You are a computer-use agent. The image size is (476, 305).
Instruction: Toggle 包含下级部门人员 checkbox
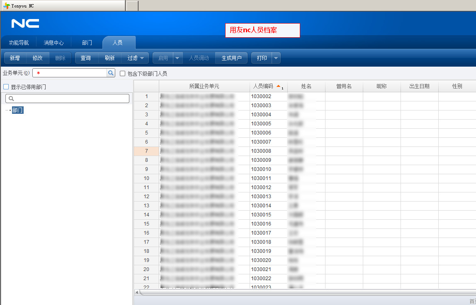click(122, 73)
